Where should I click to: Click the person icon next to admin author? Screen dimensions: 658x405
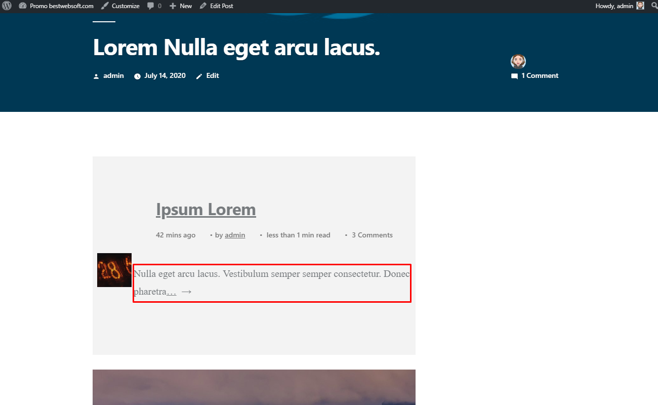96,76
